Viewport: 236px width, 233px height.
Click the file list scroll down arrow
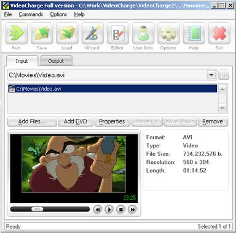(x=222, y=108)
